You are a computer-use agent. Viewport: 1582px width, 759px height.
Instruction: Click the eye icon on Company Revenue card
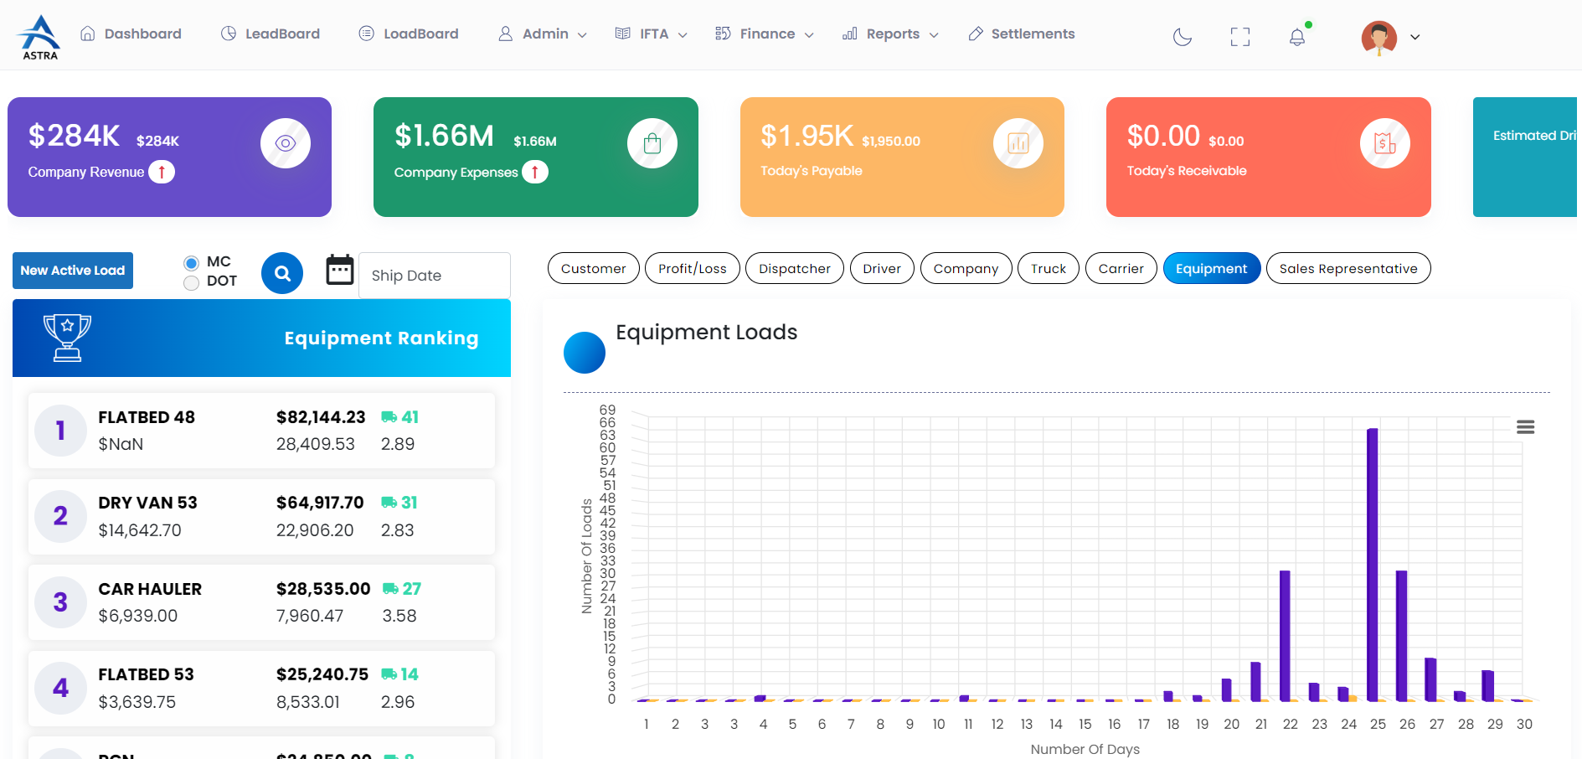click(x=286, y=143)
